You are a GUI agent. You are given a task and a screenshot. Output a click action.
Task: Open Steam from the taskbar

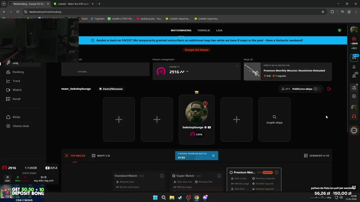pos(180,198)
